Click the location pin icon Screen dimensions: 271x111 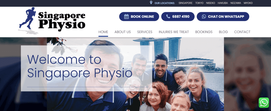pos(151,3)
